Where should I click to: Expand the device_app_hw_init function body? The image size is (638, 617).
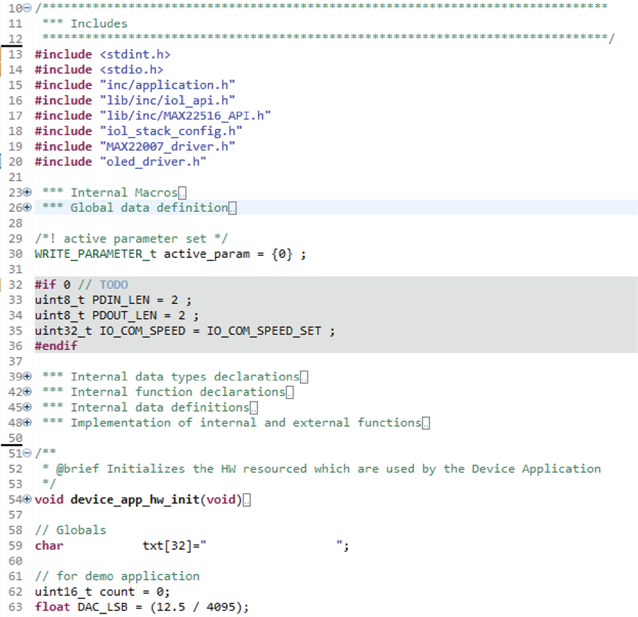27,499
